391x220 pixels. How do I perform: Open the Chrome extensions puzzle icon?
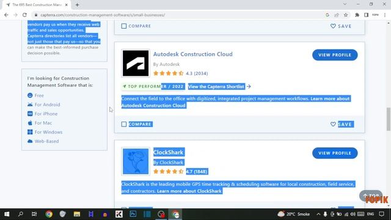pyautogui.click(x=357, y=15)
